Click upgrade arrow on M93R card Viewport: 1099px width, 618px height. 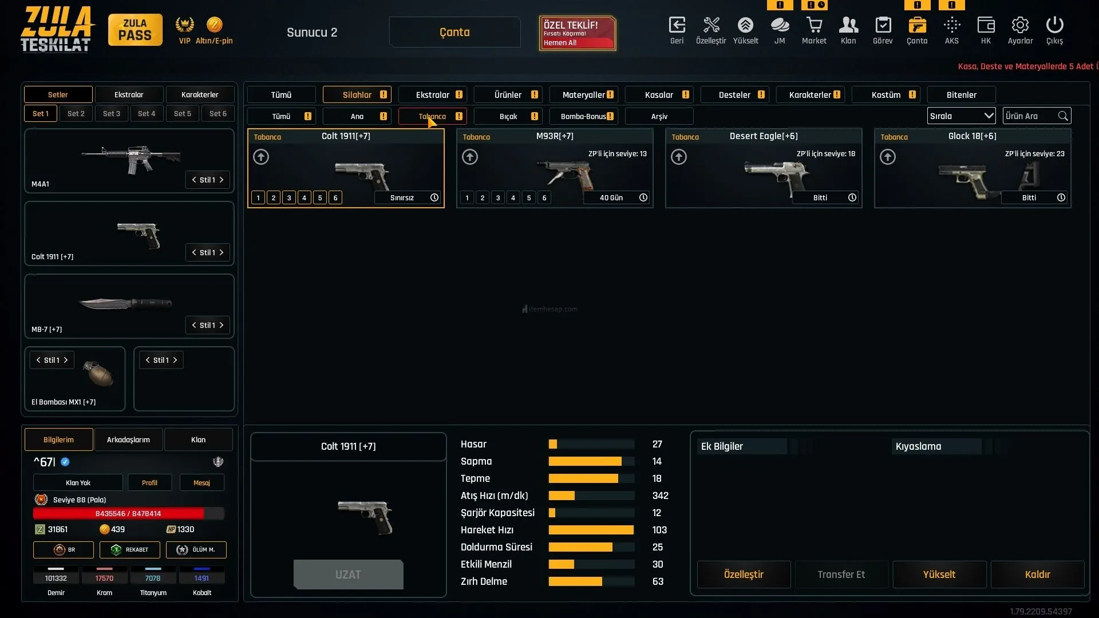point(470,157)
